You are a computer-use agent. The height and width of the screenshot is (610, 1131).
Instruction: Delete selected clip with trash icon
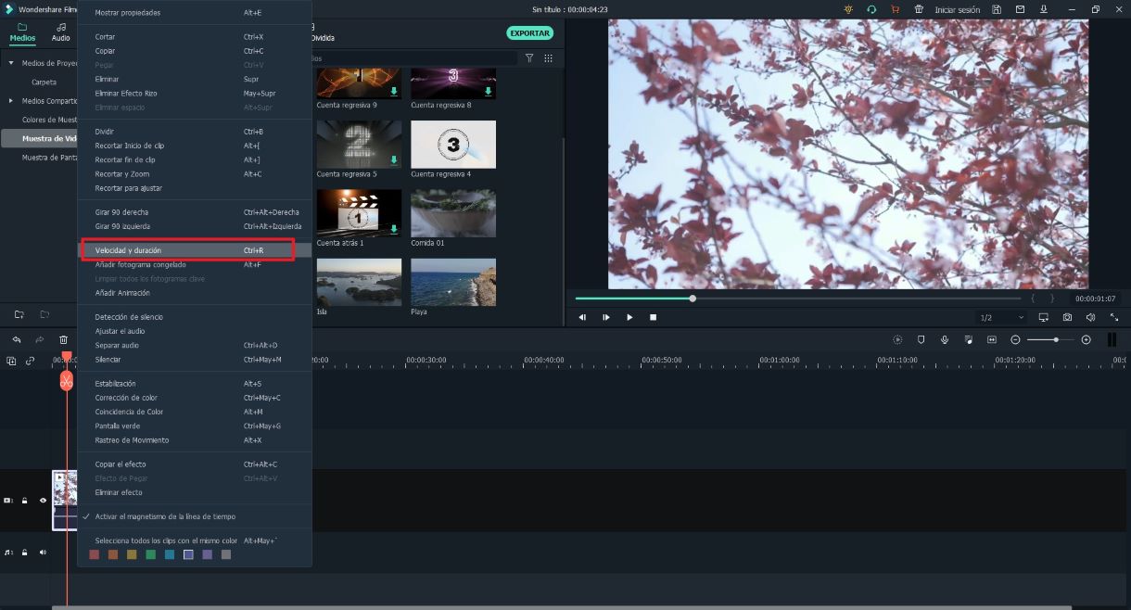point(64,340)
